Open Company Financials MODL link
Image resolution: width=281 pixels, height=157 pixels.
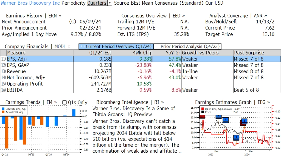pyautogui.click(x=38, y=46)
